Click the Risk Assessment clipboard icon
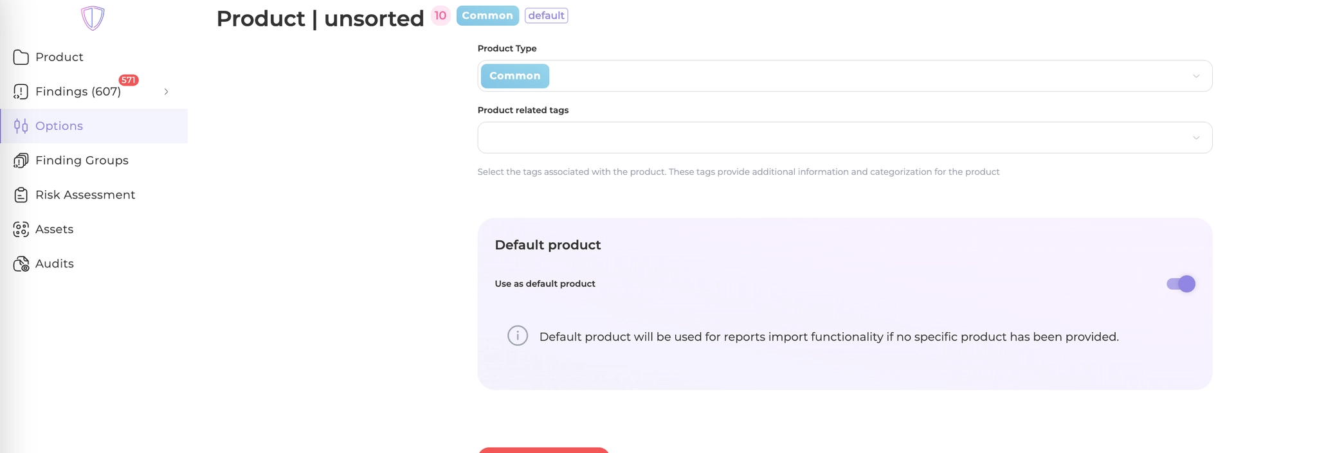Screen dimensions: 1317x453 click(x=21, y=195)
